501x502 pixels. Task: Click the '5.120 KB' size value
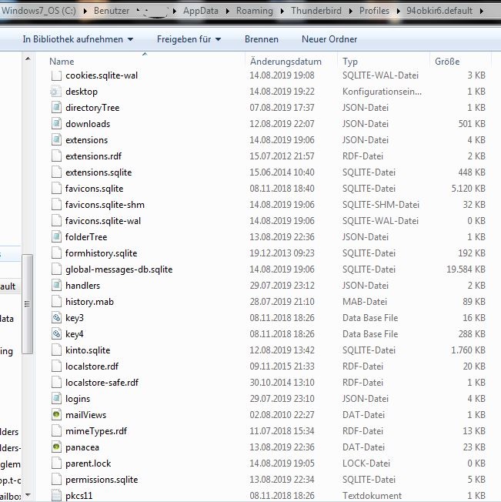click(469, 189)
